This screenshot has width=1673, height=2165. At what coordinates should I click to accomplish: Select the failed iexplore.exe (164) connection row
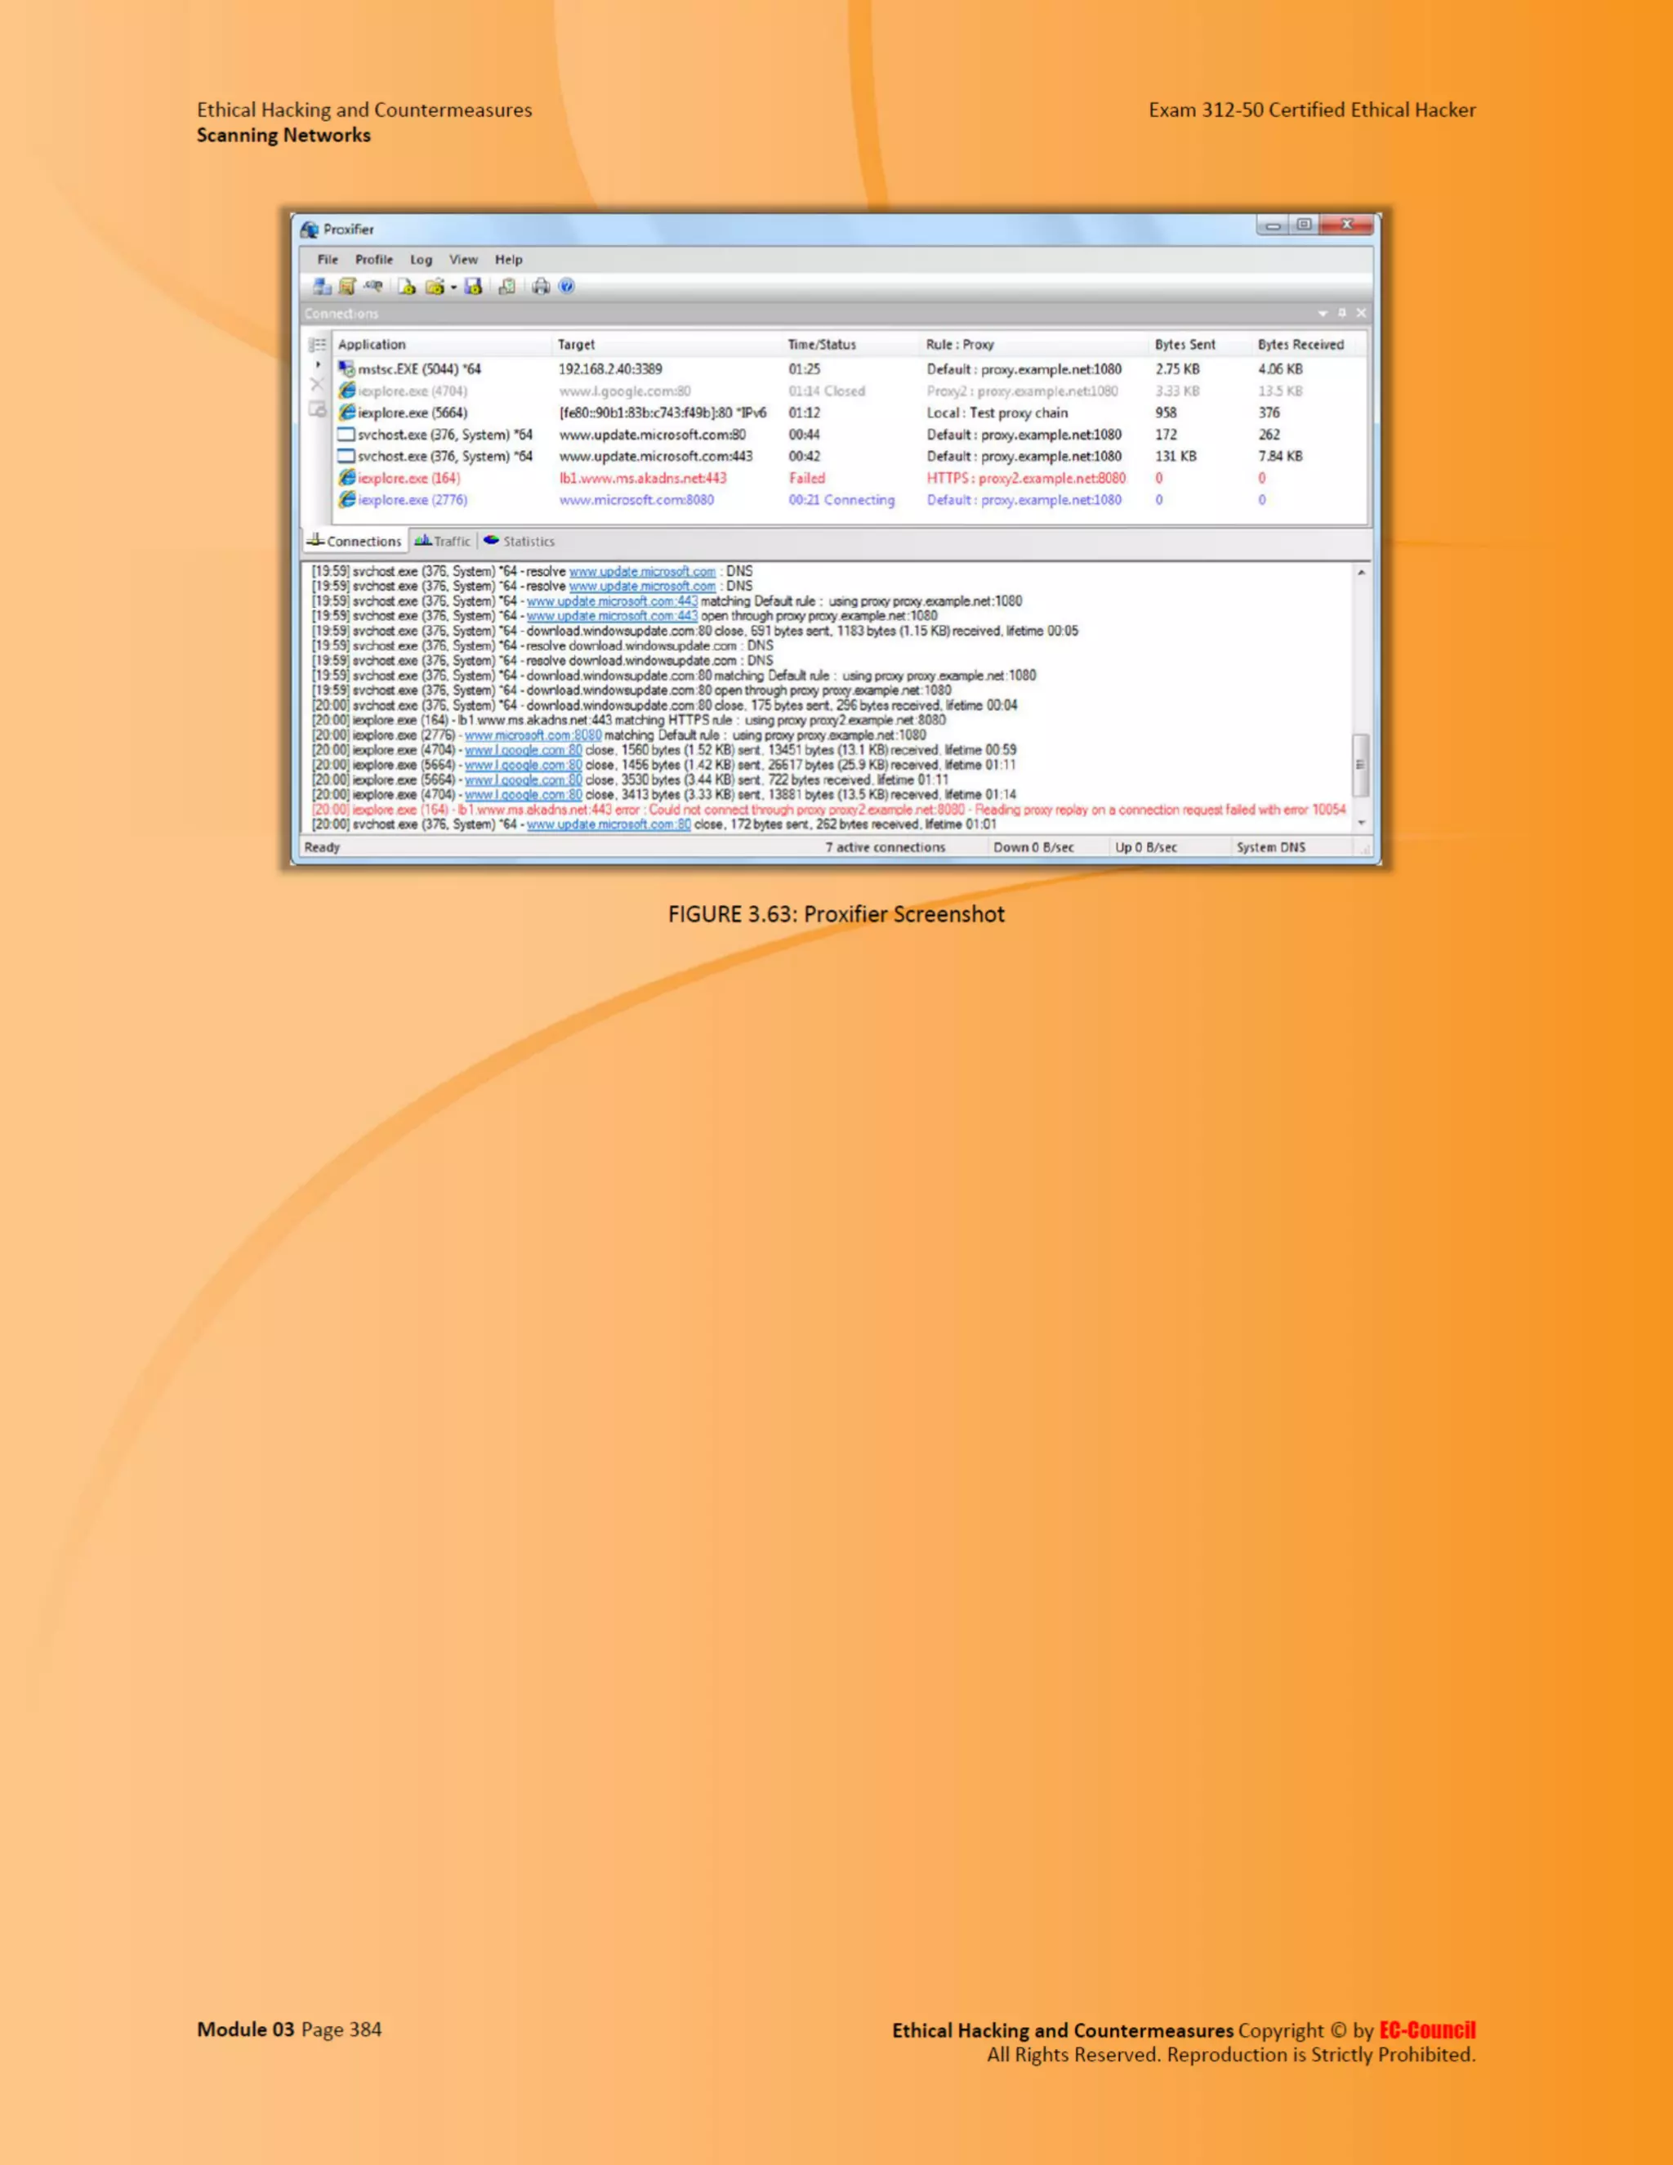pos(409,479)
